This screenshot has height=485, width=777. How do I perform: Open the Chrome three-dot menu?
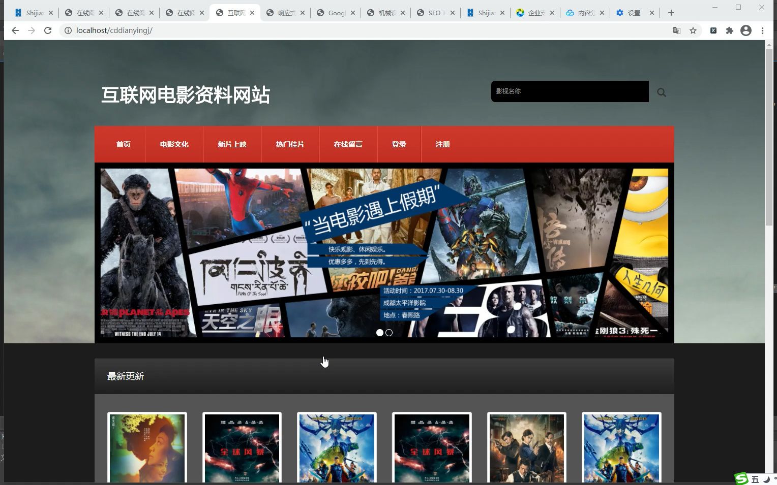(x=762, y=30)
